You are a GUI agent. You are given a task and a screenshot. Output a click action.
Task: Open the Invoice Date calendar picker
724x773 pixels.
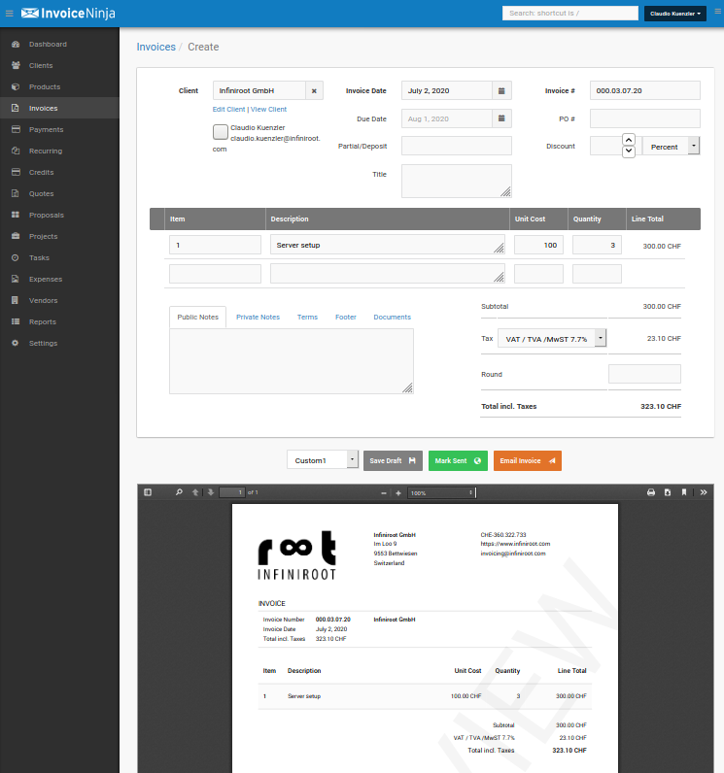pos(501,90)
